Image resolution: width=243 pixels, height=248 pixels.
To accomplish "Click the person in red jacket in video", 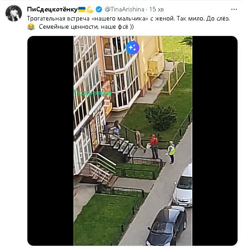I will tap(154, 146).
